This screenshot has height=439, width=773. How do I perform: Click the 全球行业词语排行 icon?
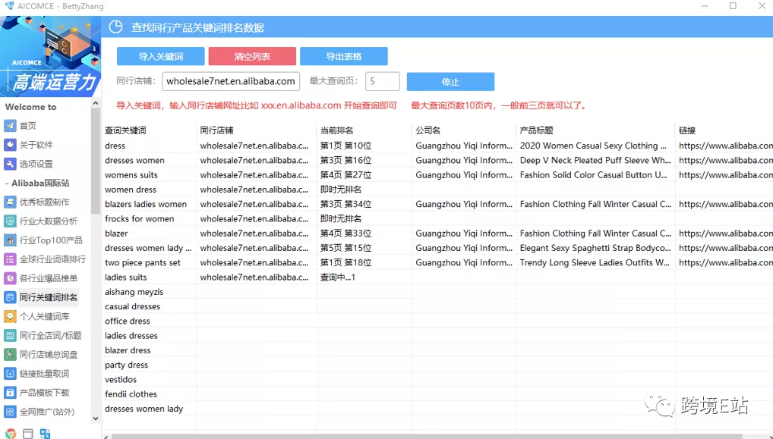tap(10, 259)
